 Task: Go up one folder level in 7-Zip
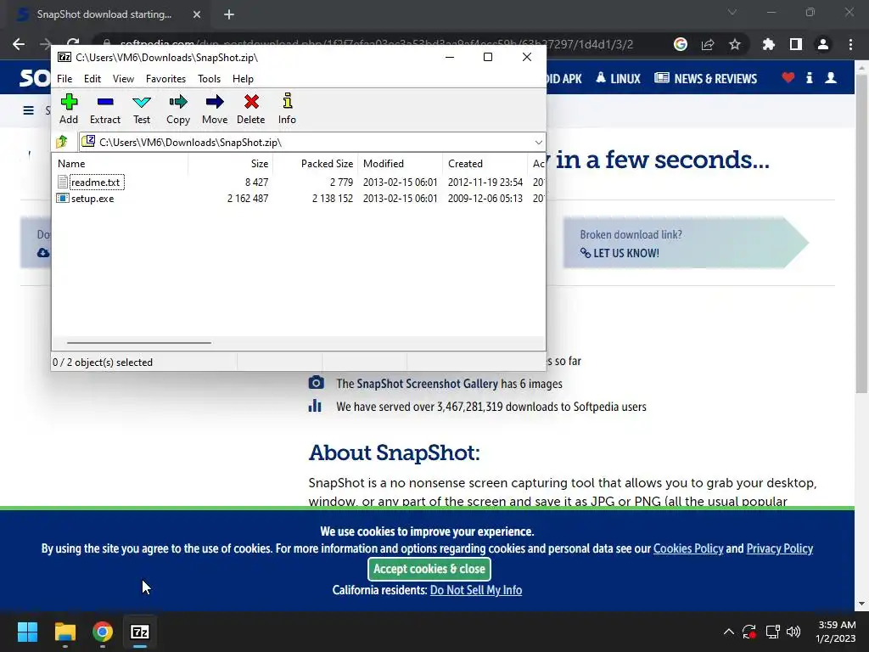[61, 142]
